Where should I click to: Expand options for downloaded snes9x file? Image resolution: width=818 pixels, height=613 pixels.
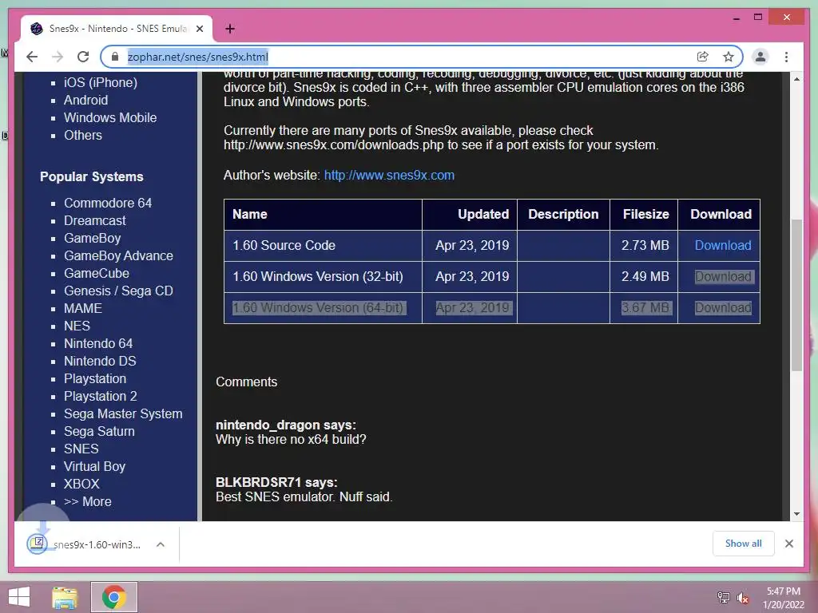pyautogui.click(x=161, y=544)
